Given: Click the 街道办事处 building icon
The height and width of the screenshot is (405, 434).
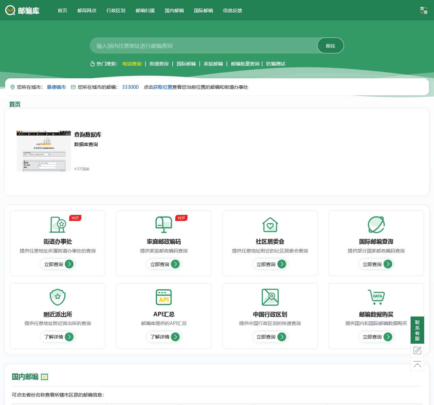Looking at the screenshot, I should tap(58, 224).
